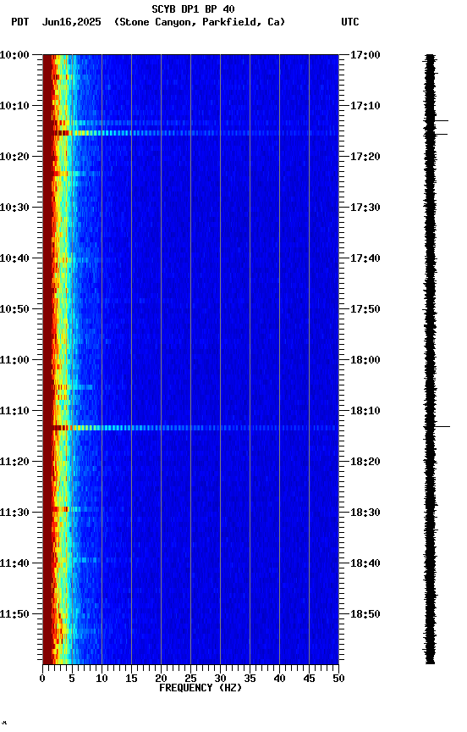Viewport: 467px width, 732px height.
Task: Click the frequency axis label 0
Action: pyautogui.click(x=42, y=679)
